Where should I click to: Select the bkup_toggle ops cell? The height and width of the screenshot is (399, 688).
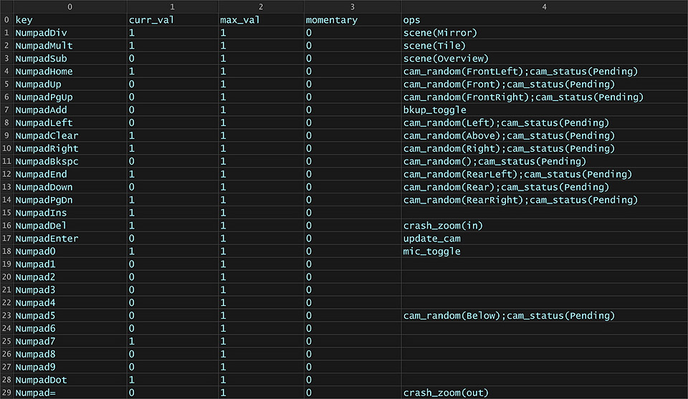544,110
